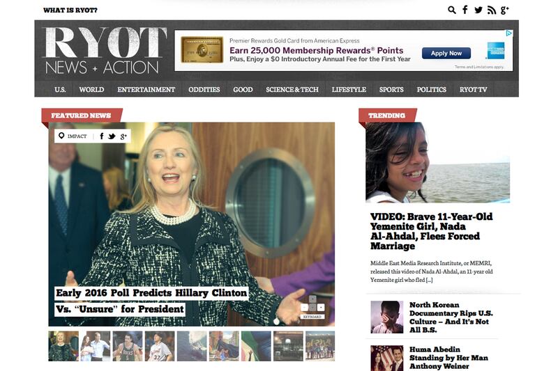Open the Twitter icon in header
This screenshot has height=371, width=558.
pos(478,10)
